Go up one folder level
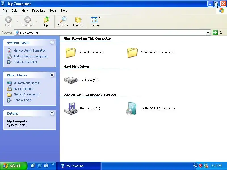 (46, 22)
